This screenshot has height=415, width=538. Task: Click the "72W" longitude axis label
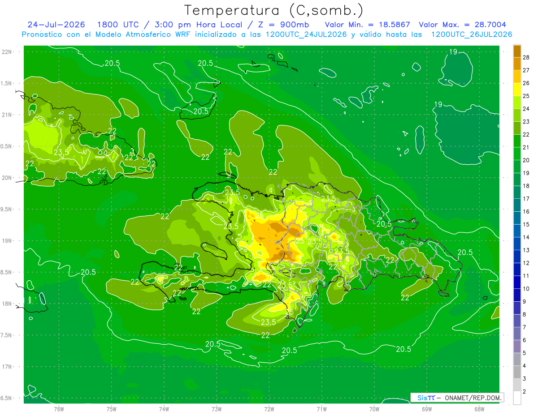[x=269, y=409]
